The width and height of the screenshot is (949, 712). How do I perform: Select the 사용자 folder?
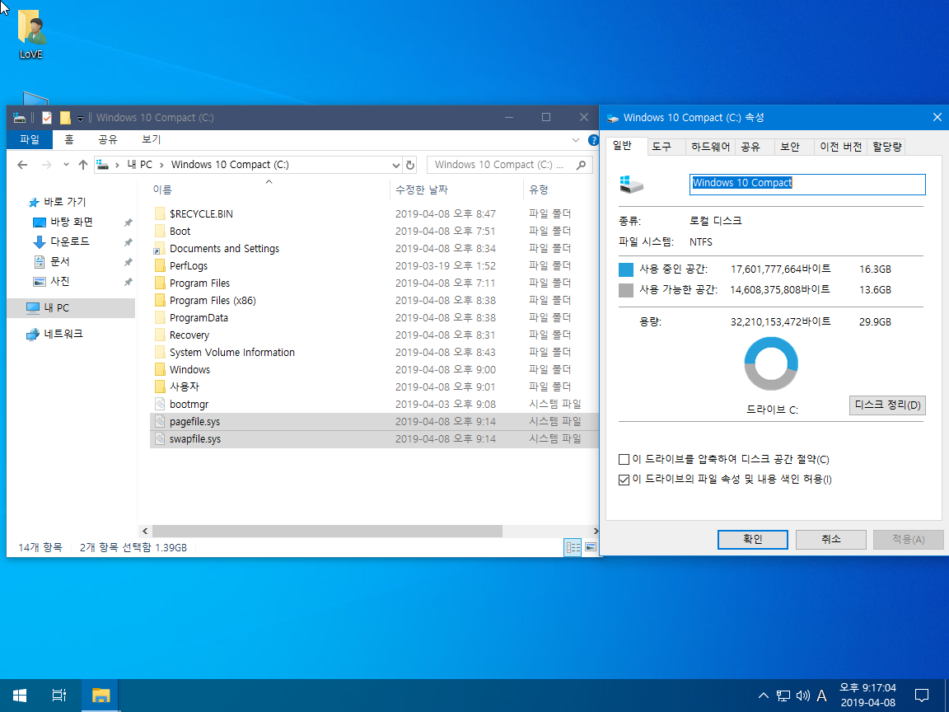184,386
